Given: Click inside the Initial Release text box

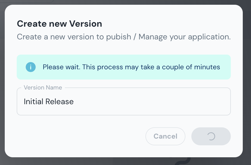Looking at the screenshot, I should [x=100, y=101].
